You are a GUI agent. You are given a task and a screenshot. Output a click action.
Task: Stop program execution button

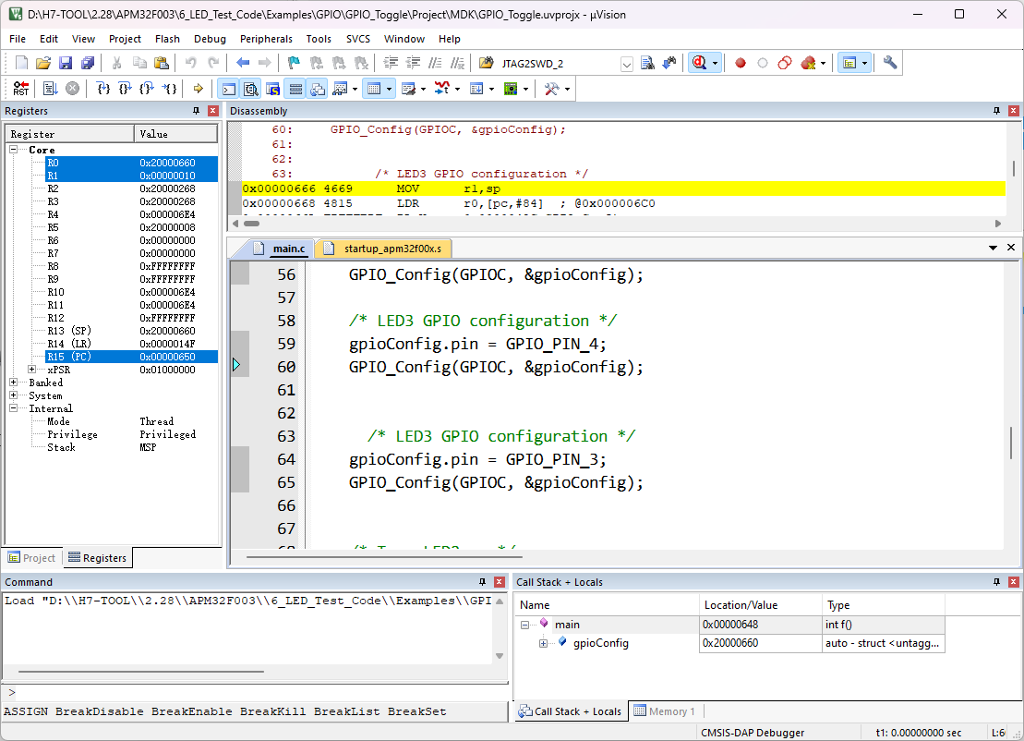click(x=73, y=89)
